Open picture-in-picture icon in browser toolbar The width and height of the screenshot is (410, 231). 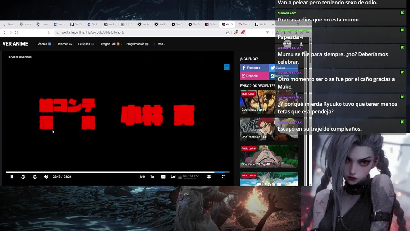click(267, 32)
